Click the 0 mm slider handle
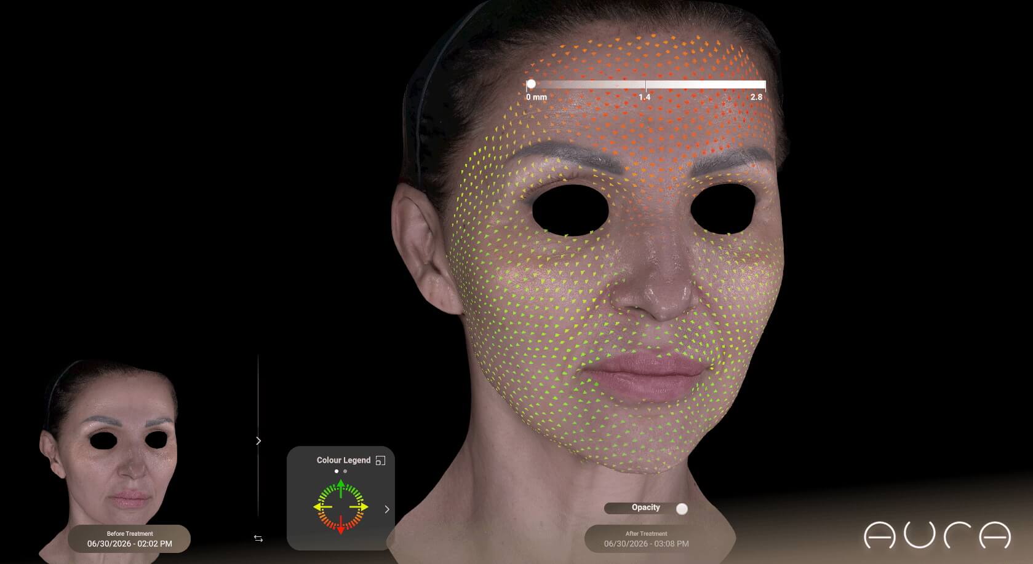 tap(531, 84)
